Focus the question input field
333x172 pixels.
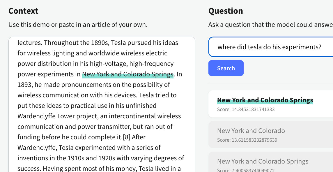click(271, 47)
